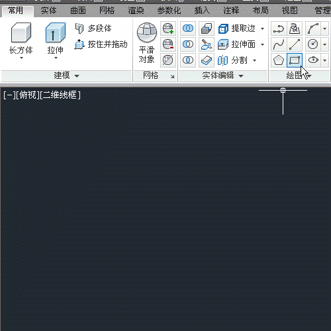Switch to the 曲面 tab
Screen dimensions: 331x331
[x=78, y=11]
